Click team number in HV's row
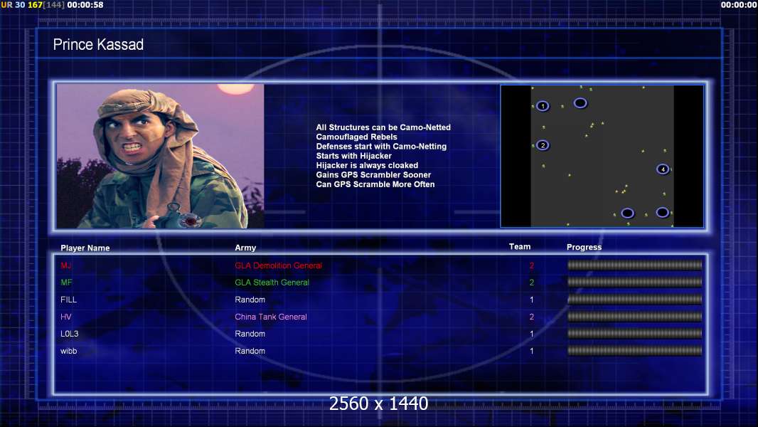Image resolution: width=758 pixels, height=427 pixels. click(532, 317)
